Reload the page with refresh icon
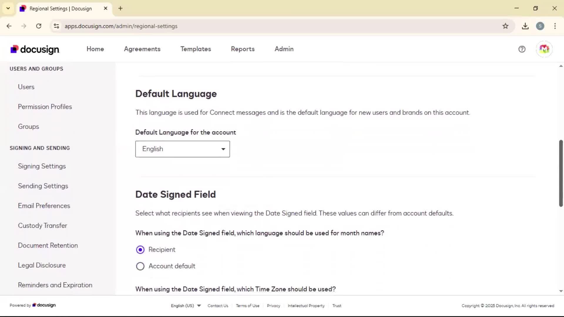This screenshot has width=564, height=317. [39, 26]
